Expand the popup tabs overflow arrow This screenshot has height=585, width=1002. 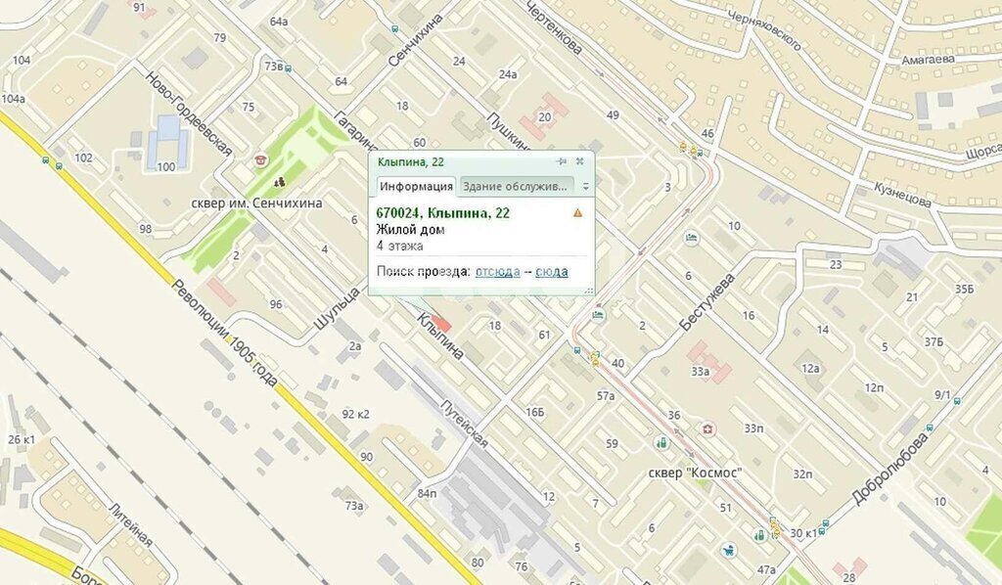click(x=585, y=186)
